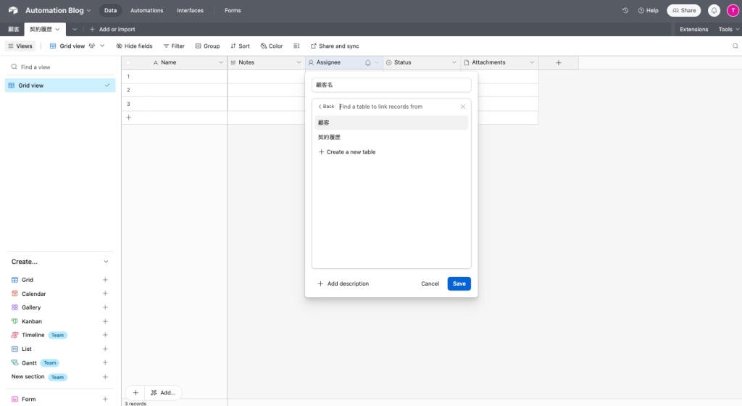Screen dimensions: 742x406
Task: Click the row height icon in toolbar
Action: [x=296, y=46]
